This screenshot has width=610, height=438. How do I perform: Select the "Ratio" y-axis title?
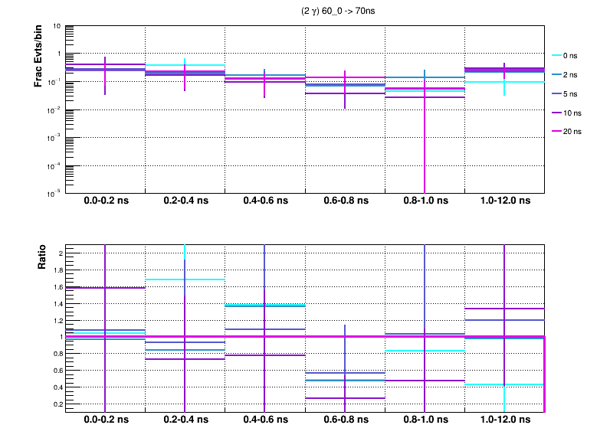(x=43, y=258)
